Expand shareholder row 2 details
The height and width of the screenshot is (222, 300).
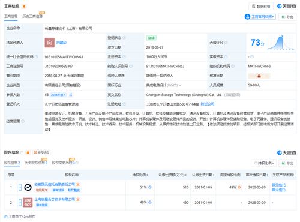tap(20, 202)
